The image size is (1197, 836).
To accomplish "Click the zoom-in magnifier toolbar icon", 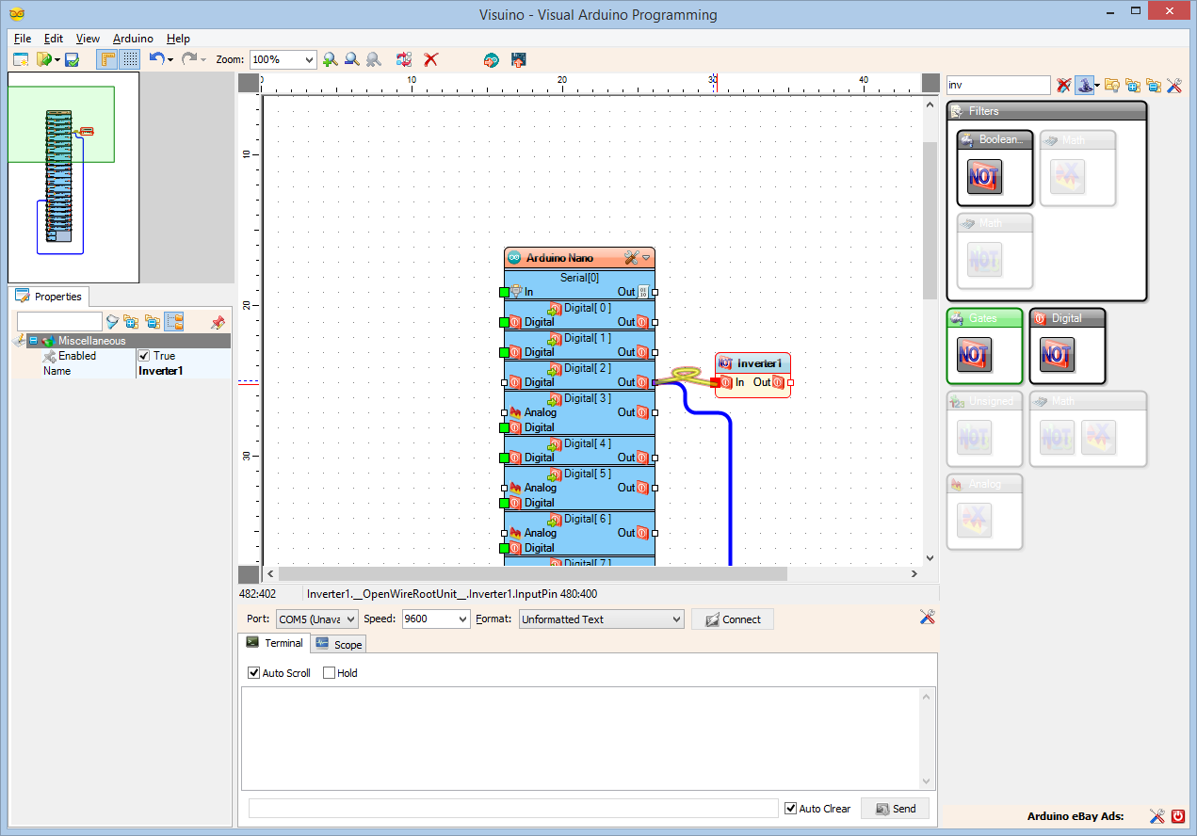I will point(330,59).
